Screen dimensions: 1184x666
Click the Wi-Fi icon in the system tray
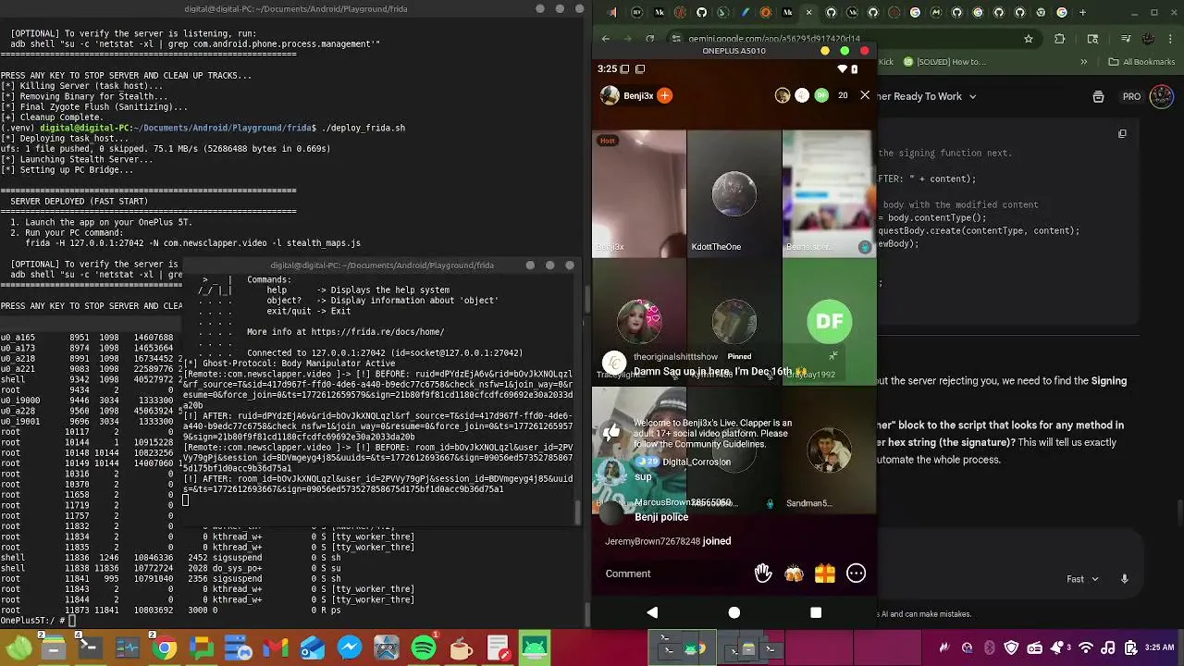coord(1086,648)
